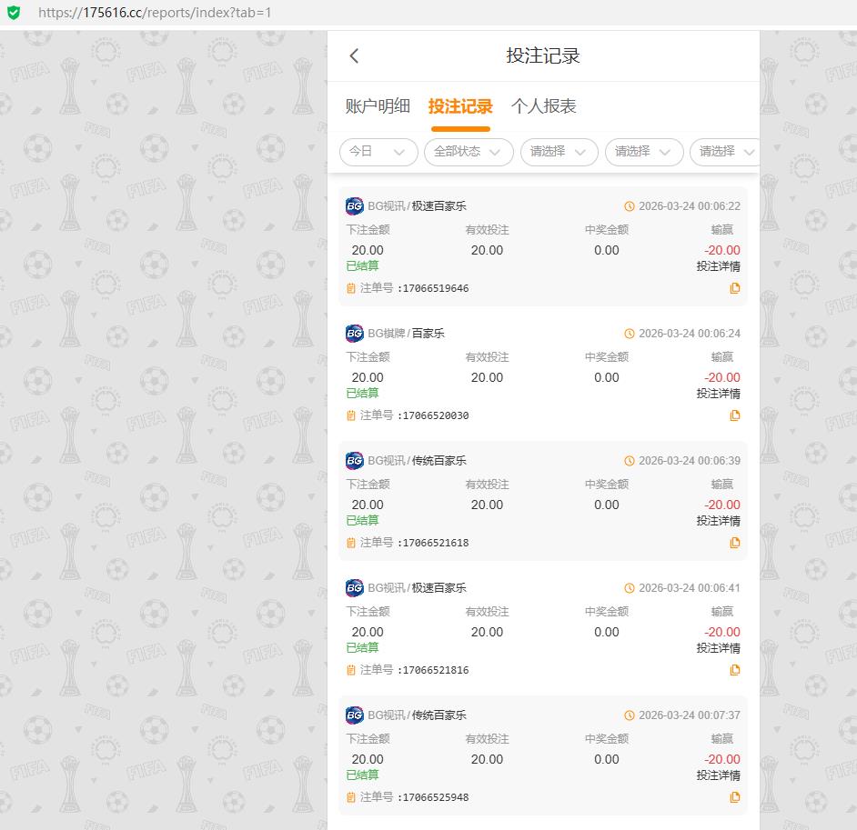Switch to the 个人报表 tab

(543, 106)
